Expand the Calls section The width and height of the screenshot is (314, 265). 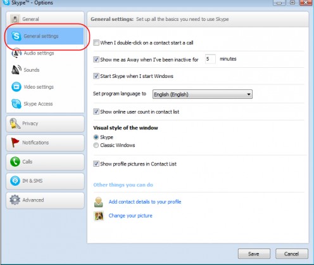pos(46,162)
